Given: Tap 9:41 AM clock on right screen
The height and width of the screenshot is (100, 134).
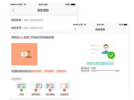Looking at the screenshot, I should pos(100,25).
